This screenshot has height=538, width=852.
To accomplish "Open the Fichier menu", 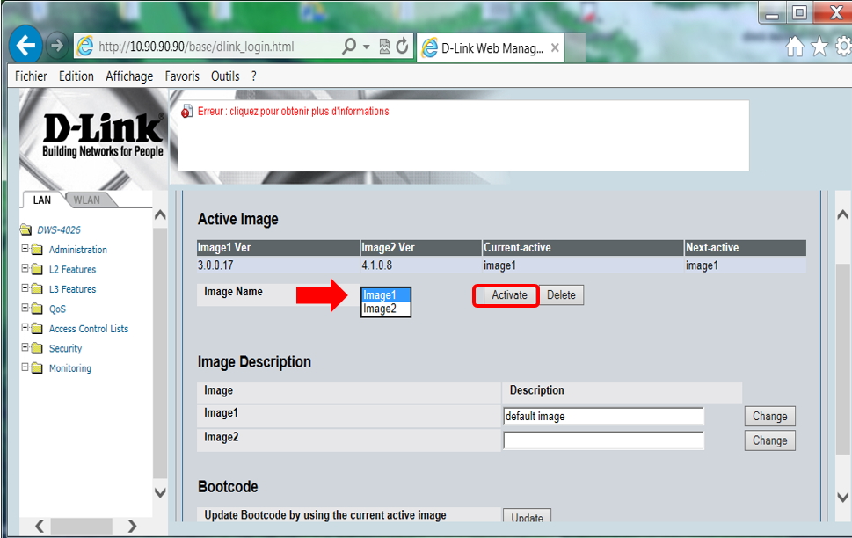I will pyautogui.click(x=31, y=76).
